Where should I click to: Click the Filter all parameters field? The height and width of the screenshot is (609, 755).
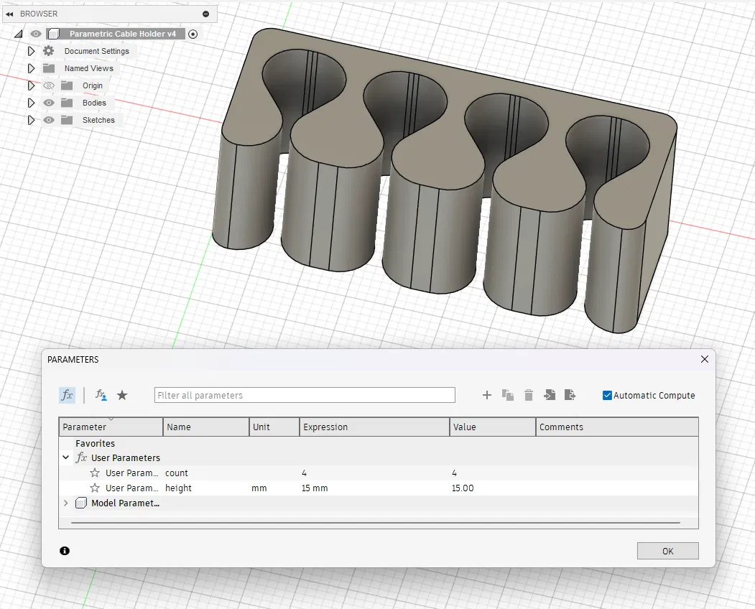point(305,395)
